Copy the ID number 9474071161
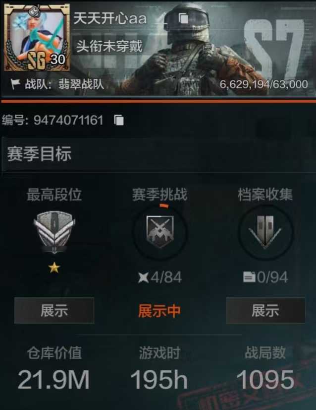The height and width of the screenshot is (410, 316). [119, 120]
